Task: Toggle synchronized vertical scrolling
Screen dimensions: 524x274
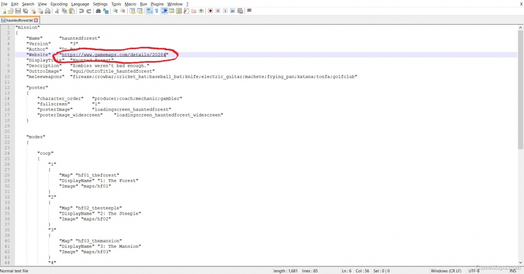Action: click(133, 11)
